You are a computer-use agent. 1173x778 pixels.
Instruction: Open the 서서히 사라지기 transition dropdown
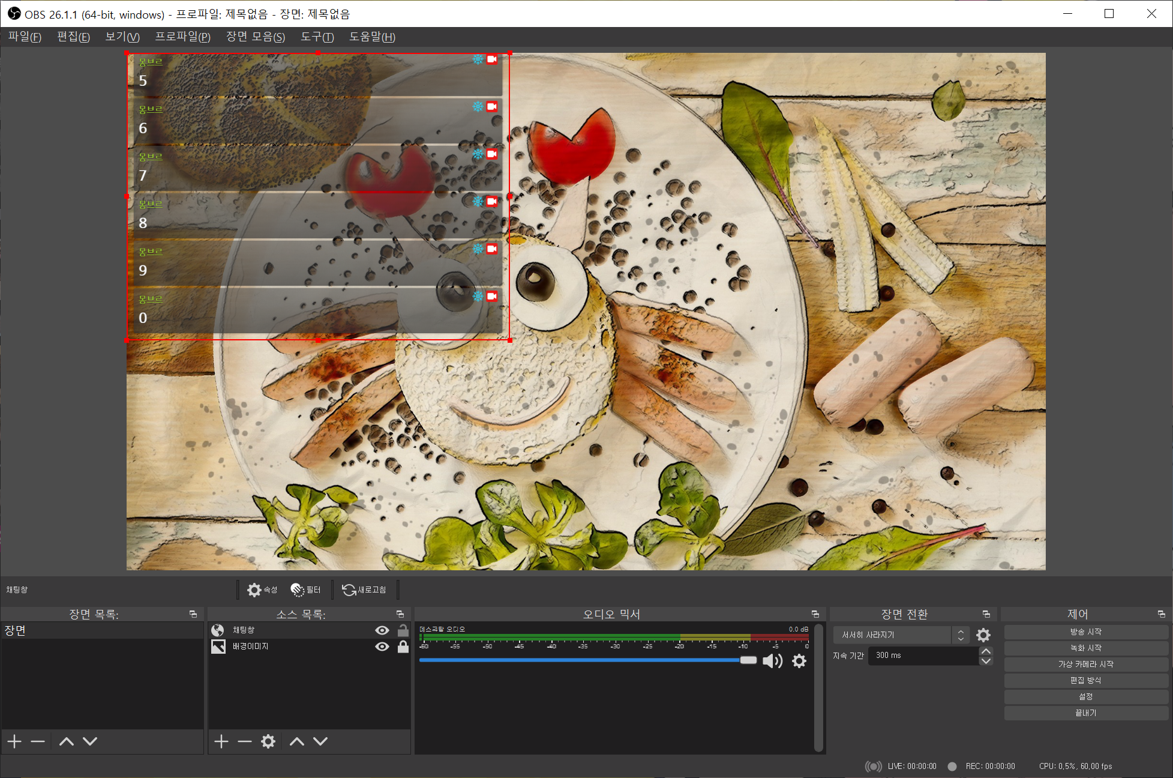coord(900,635)
